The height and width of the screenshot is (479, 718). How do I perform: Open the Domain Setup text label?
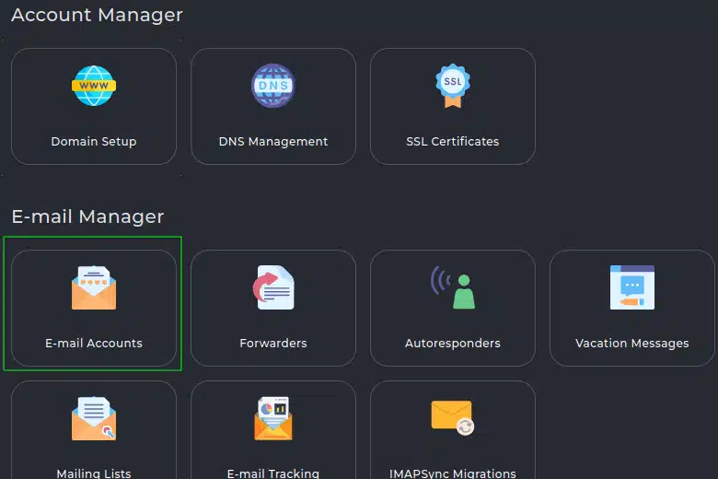[x=94, y=142]
